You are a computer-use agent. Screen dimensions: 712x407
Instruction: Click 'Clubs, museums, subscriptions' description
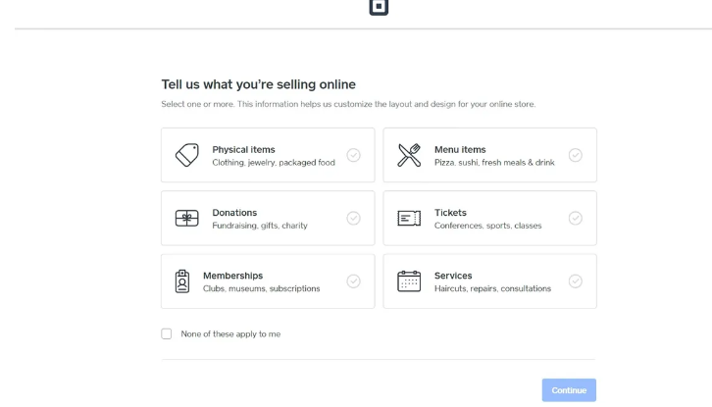[262, 288]
